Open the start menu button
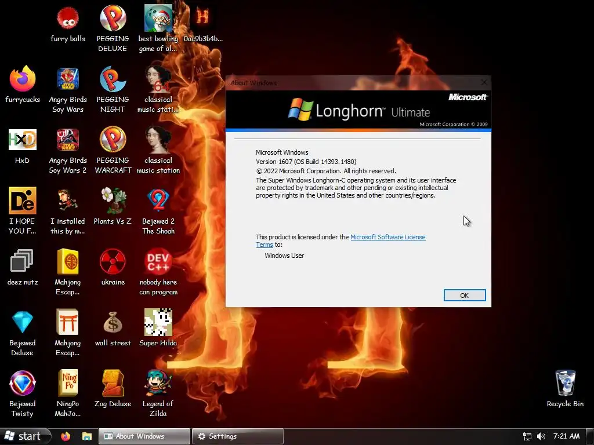The height and width of the screenshot is (445, 594). pyautogui.click(x=25, y=436)
